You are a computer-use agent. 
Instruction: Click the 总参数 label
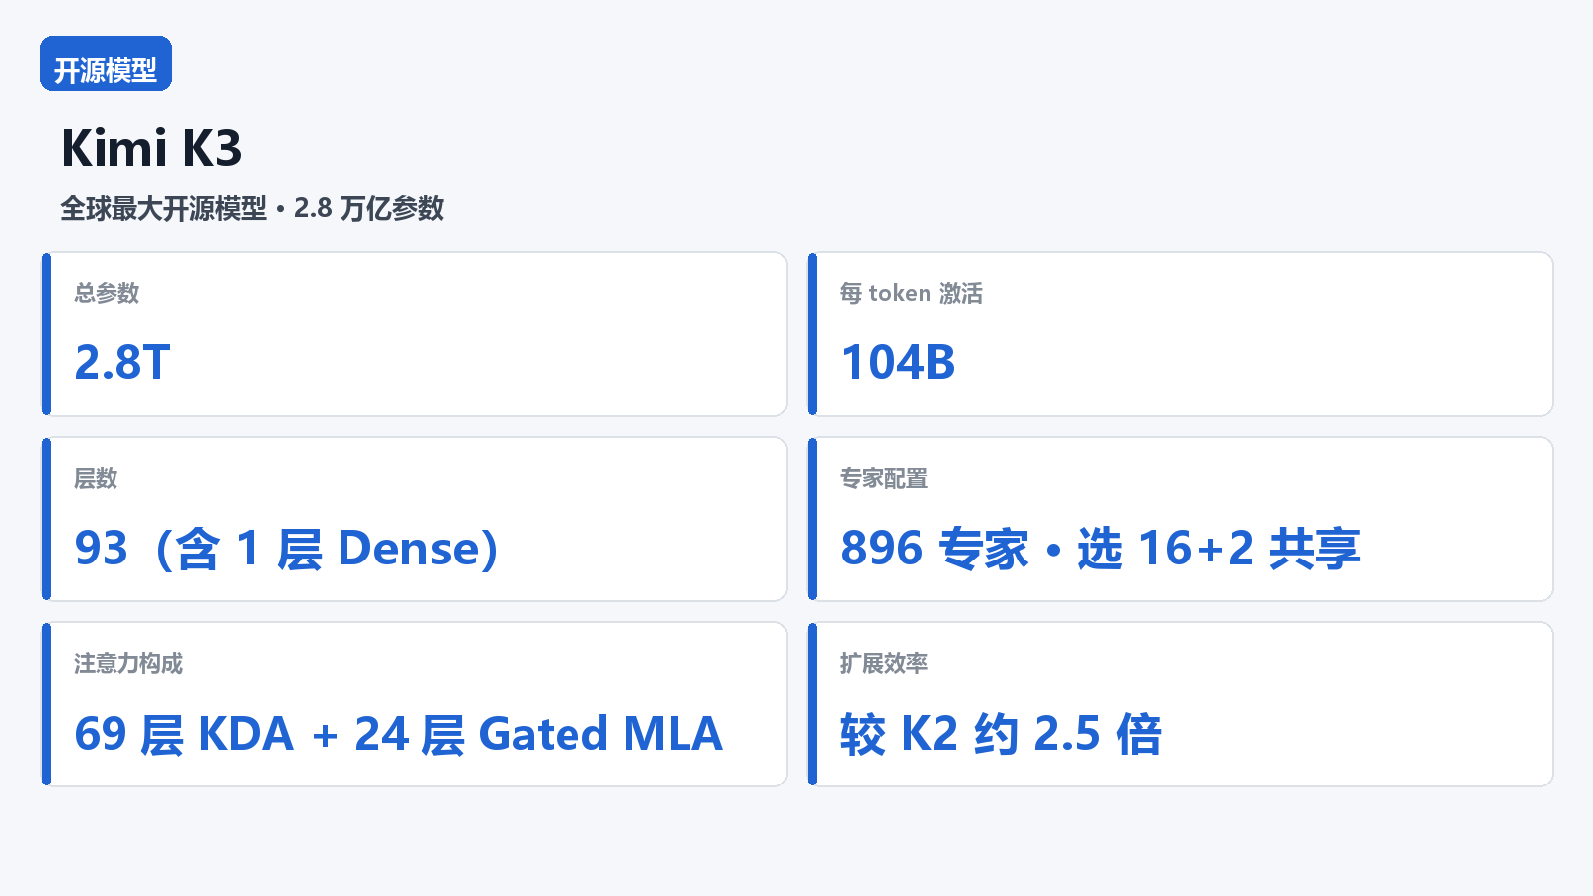click(107, 293)
